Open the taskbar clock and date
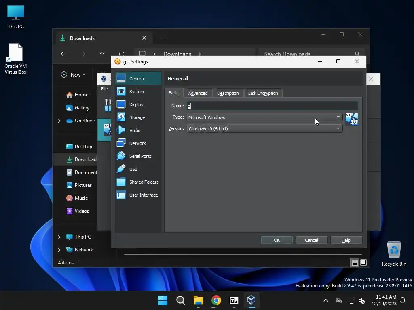 tap(384, 300)
